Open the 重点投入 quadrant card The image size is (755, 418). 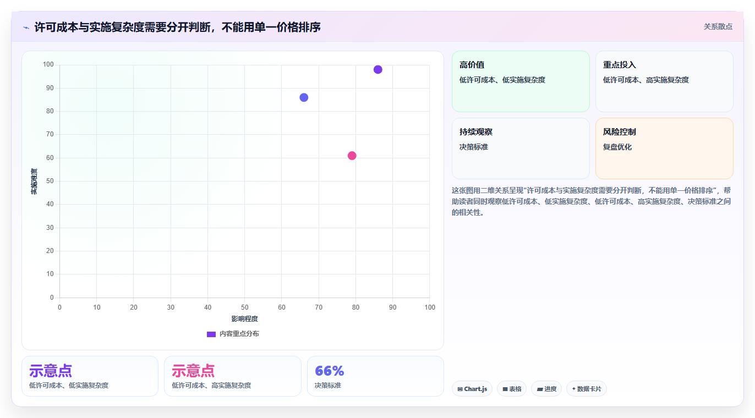tap(664, 81)
